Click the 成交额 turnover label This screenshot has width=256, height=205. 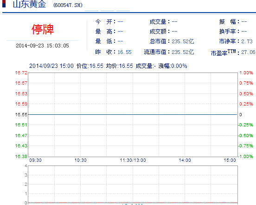tap(158, 32)
